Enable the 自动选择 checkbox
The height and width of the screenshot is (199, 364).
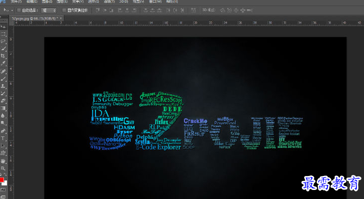[19, 10]
